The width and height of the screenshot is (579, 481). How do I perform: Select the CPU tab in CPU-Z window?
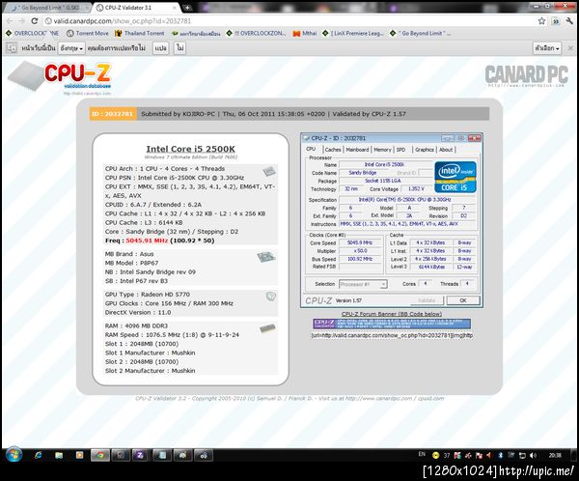coord(311,149)
